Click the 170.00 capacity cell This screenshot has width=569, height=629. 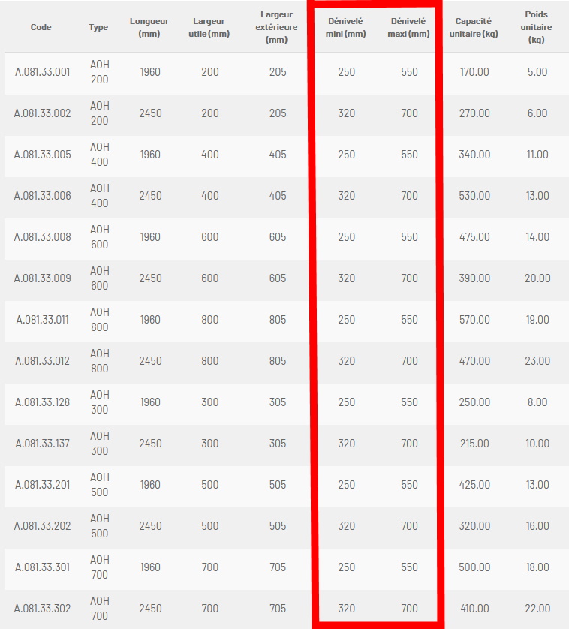(474, 72)
